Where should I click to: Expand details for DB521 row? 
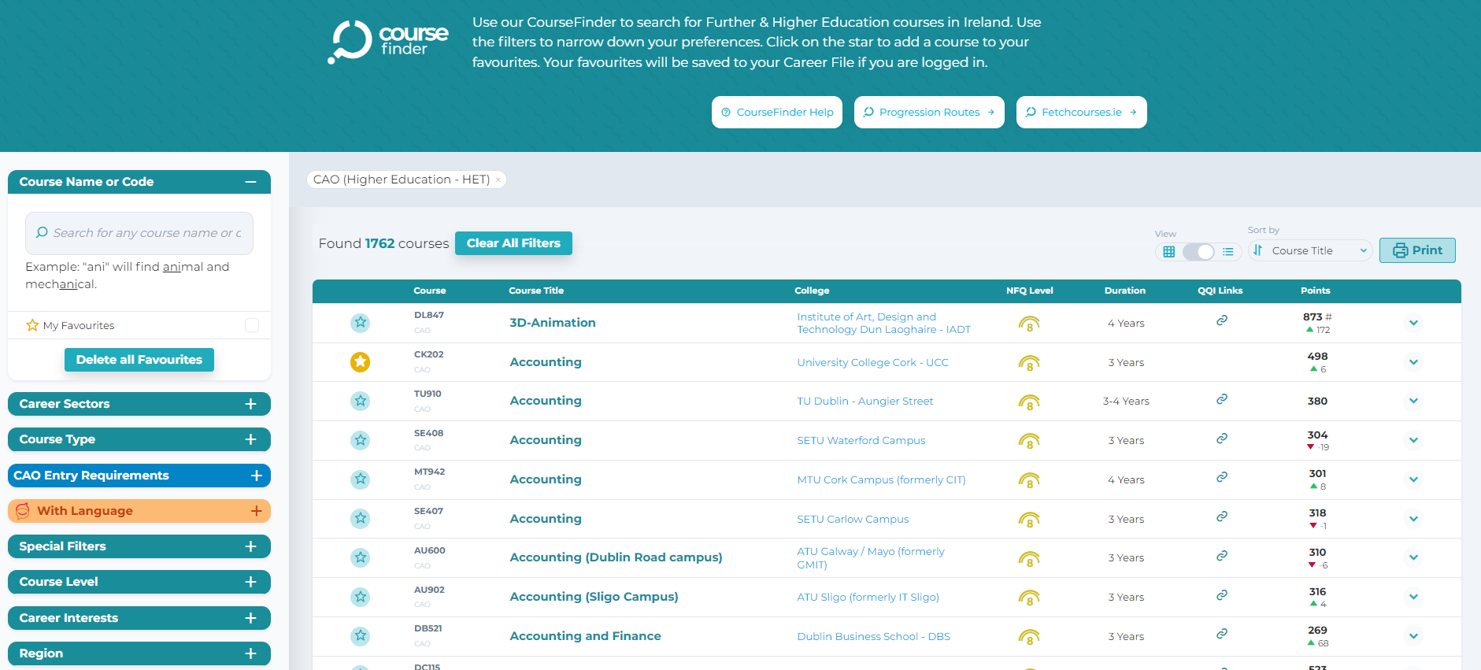(x=1413, y=636)
